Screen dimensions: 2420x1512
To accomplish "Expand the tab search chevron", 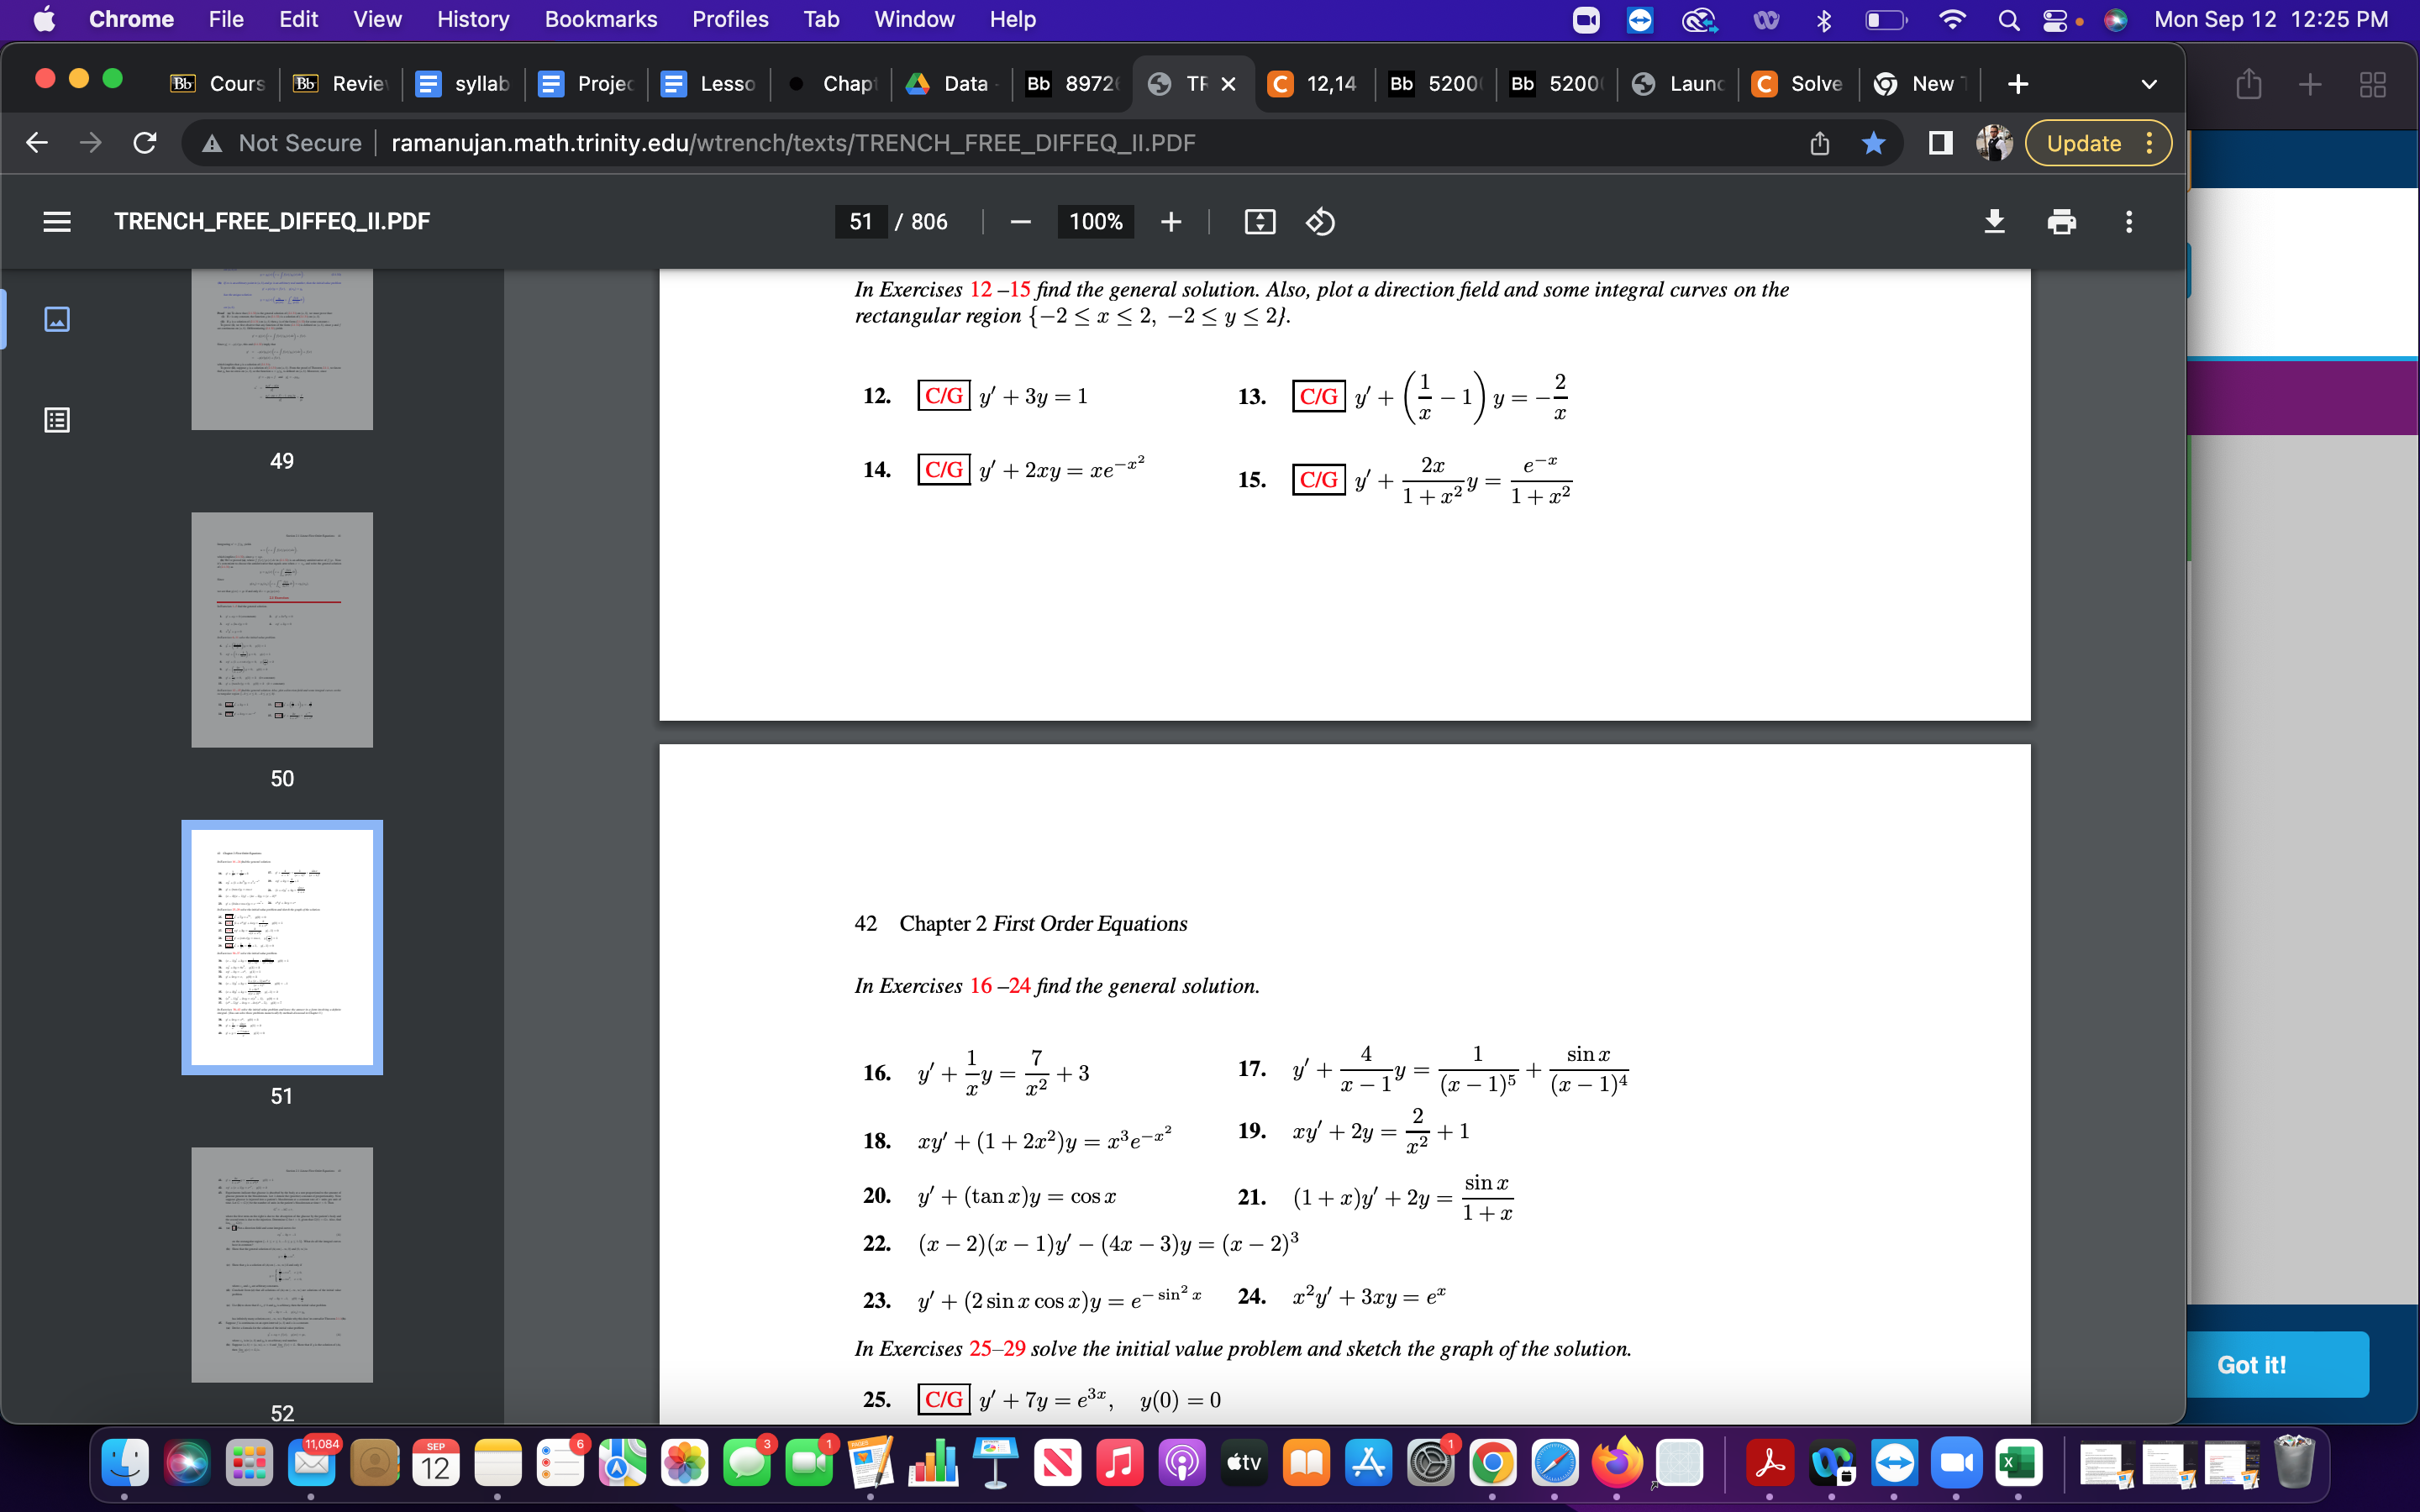I will coord(2150,83).
